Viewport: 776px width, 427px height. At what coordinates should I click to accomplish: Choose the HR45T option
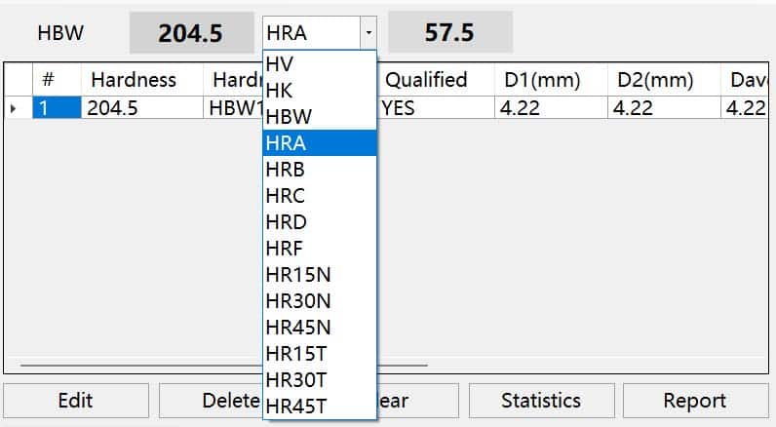click(319, 405)
